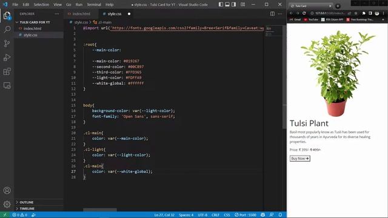The width and height of the screenshot is (388, 218).
Task: Open editor More Actions ellipsis
Action: point(280,14)
